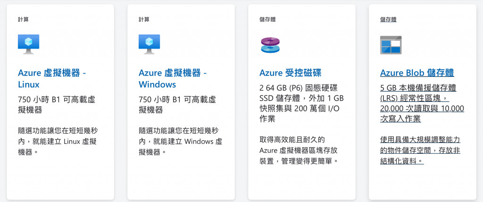Click the 使用具備大規模調整能力 Blob description
The image size is (483, 202).
tap(420, 151)
